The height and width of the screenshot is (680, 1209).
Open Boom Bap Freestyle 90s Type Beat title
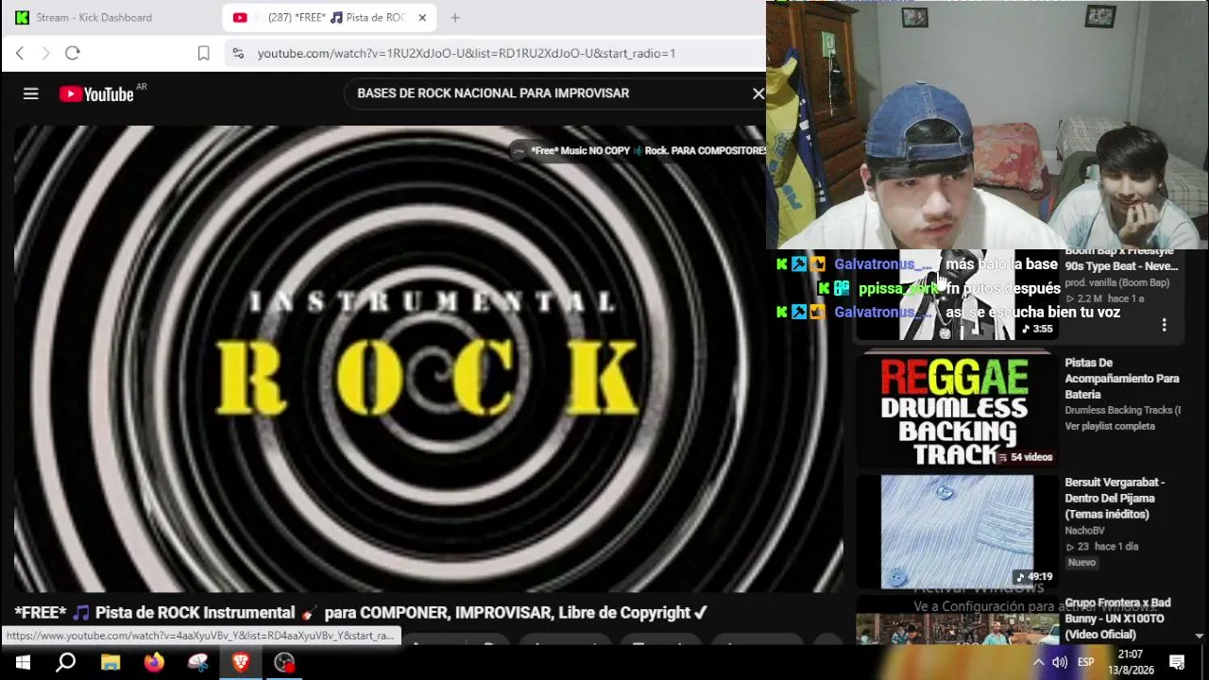[1121, 259]
